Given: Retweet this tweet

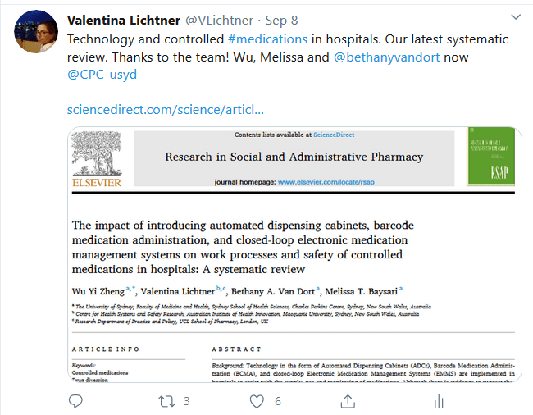Looking at the screenshot, I should [x=166, y=401].
